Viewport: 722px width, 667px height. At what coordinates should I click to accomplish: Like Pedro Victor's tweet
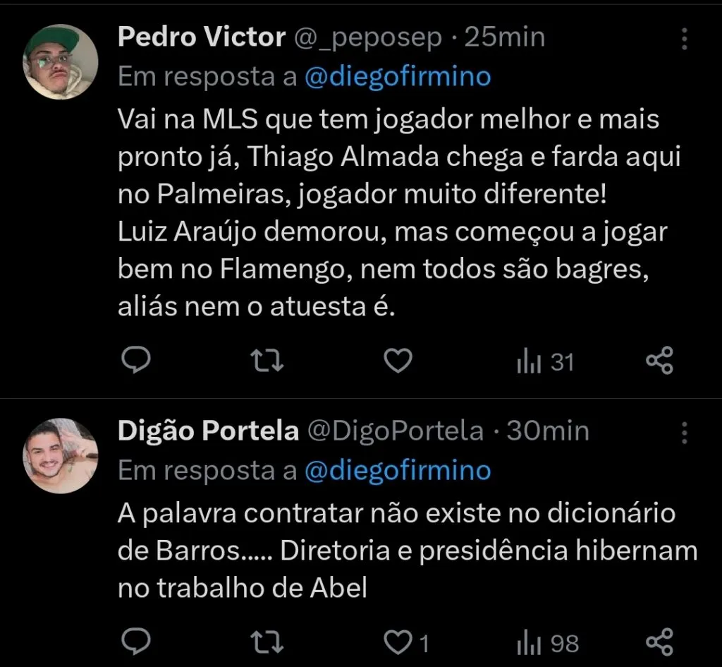tap(398, 360)
